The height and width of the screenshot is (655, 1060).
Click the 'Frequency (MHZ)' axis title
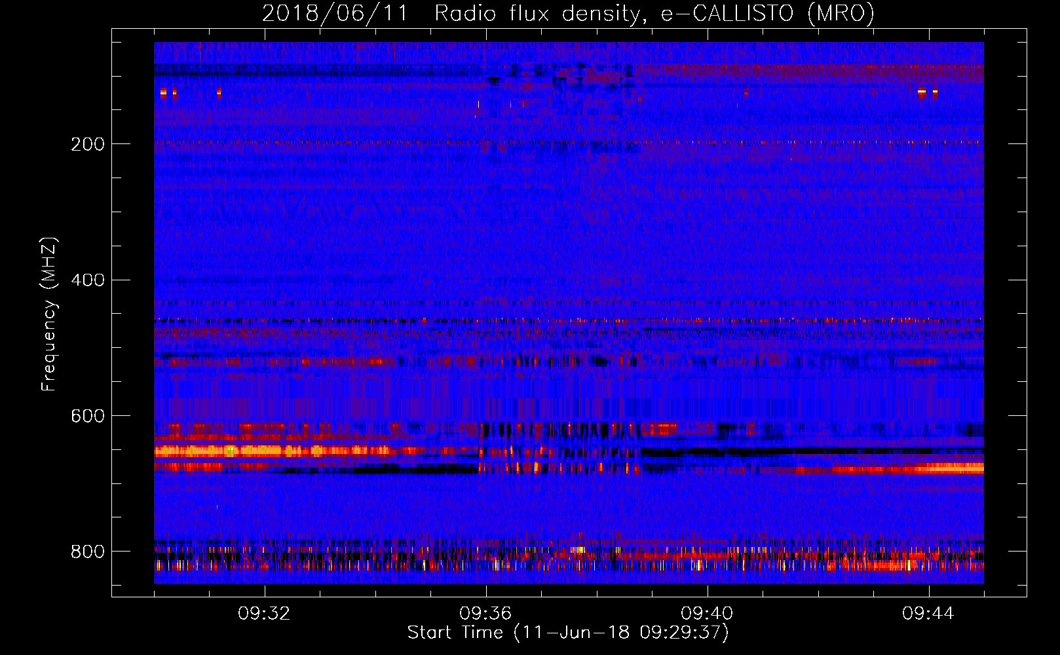tap(50, 314)
